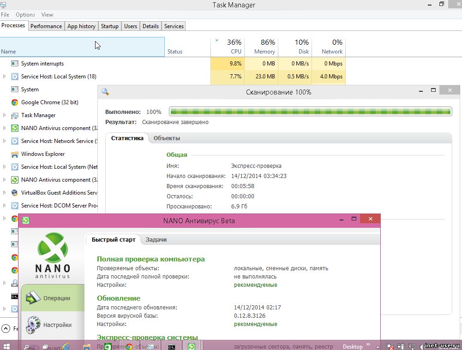Viewport: 462px width, 350px height.
Task: Expand VirtualBox Guest Additions Service
Action: tap(4, 192)
